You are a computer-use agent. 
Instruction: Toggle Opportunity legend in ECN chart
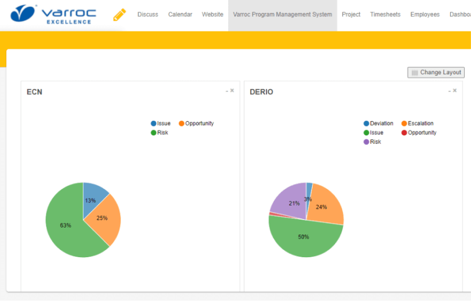pyautogui.click(x=196, y=124)
